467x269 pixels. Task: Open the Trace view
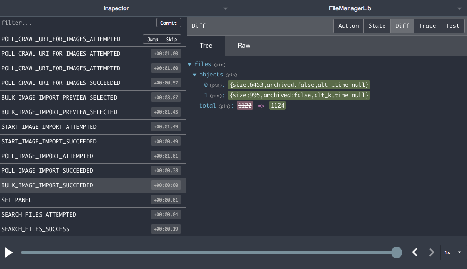pos(427,26)
